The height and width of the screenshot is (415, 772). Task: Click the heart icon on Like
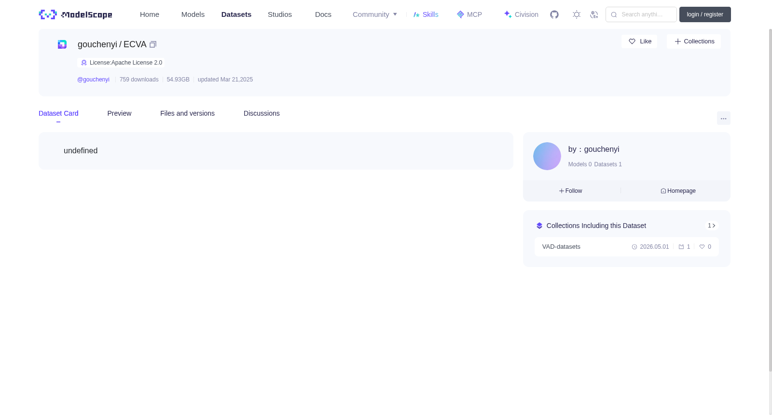(632, 41)
